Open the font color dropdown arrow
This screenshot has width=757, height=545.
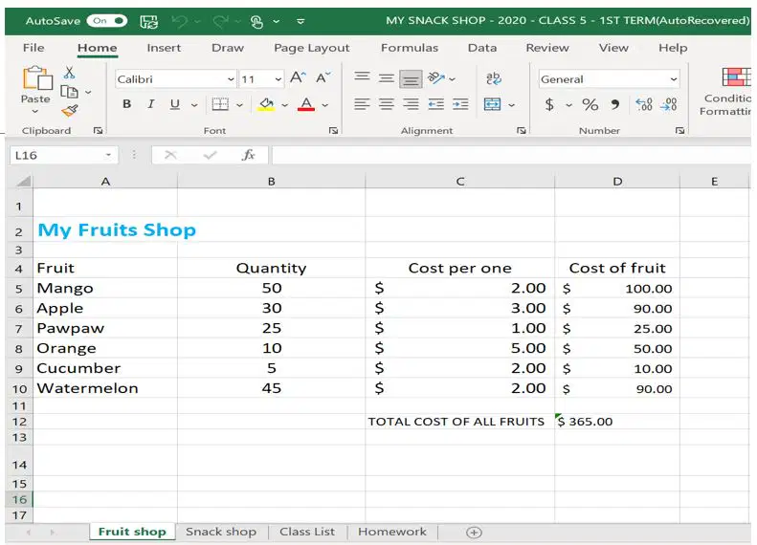pos(325,104)
